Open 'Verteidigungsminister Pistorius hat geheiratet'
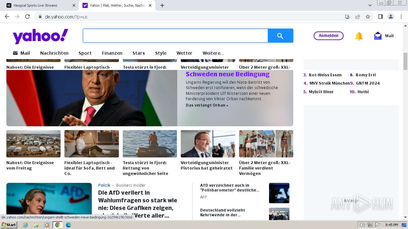The width and height of the screenshot is (408, 229). [207, 165]
